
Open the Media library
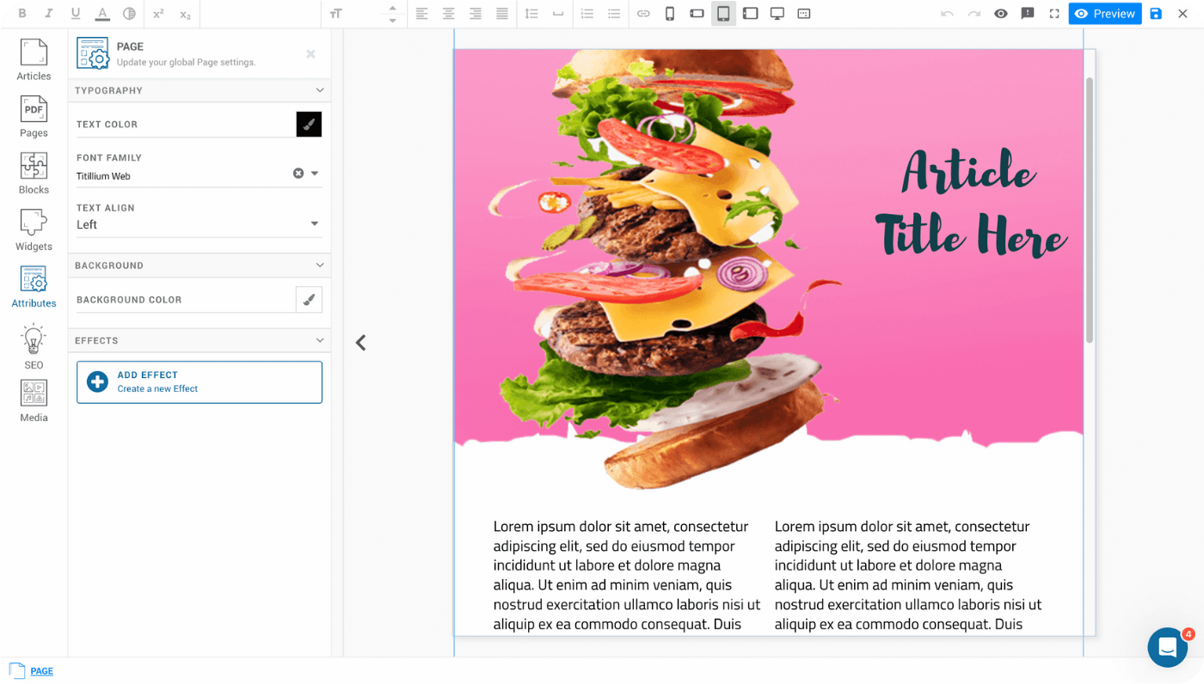click(x=34, y=400)
